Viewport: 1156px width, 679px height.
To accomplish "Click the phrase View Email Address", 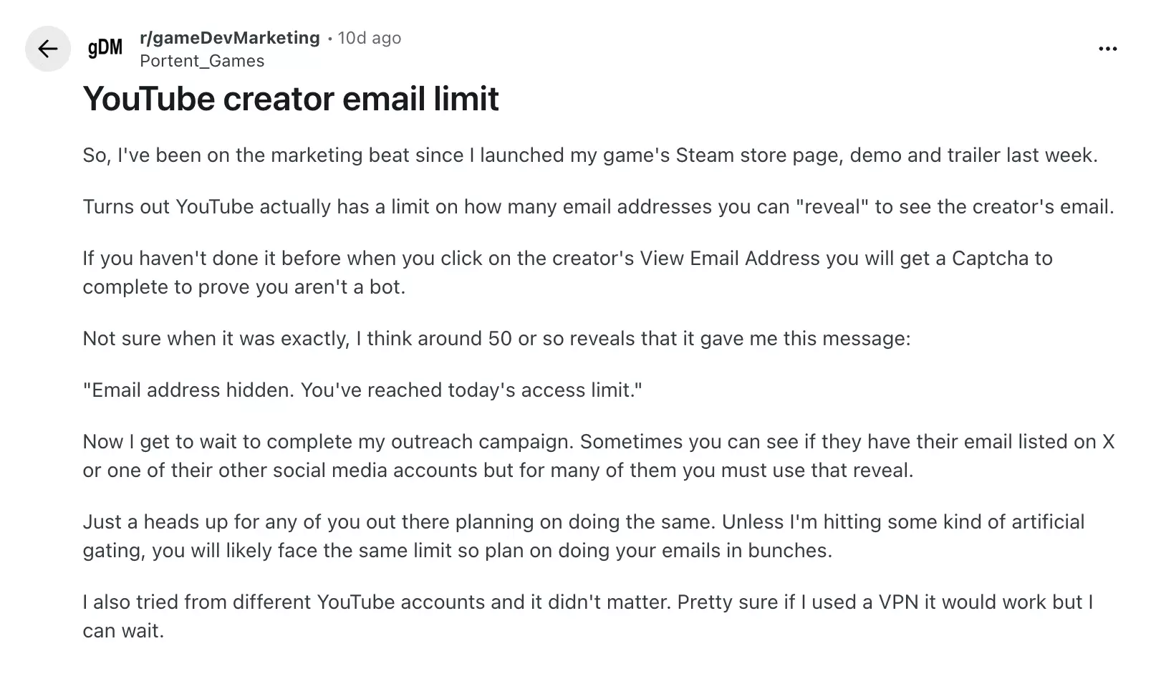I will [x=730, y=258].
